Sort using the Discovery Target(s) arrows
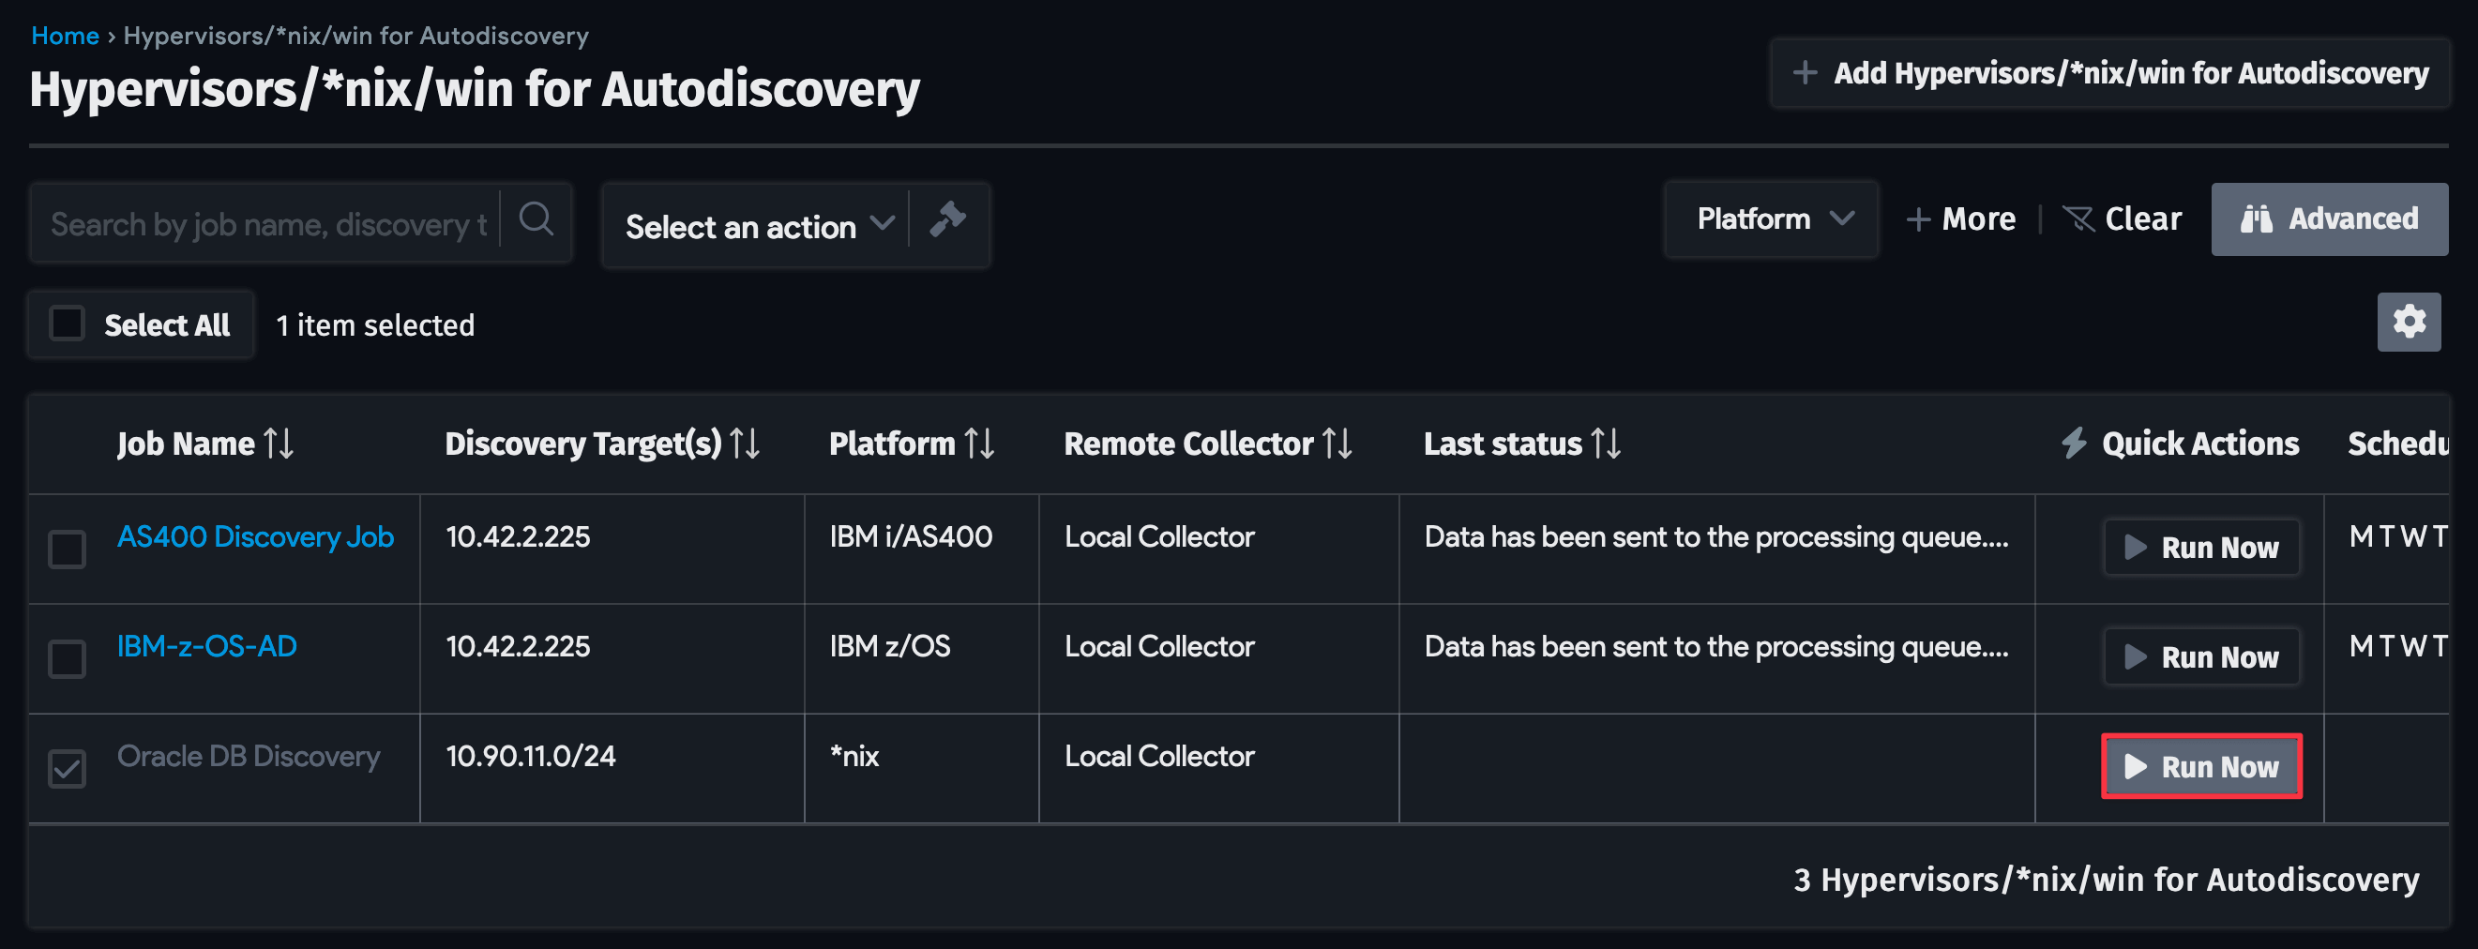The width and height of the screenshot is (2478, 949). (745, 444)
